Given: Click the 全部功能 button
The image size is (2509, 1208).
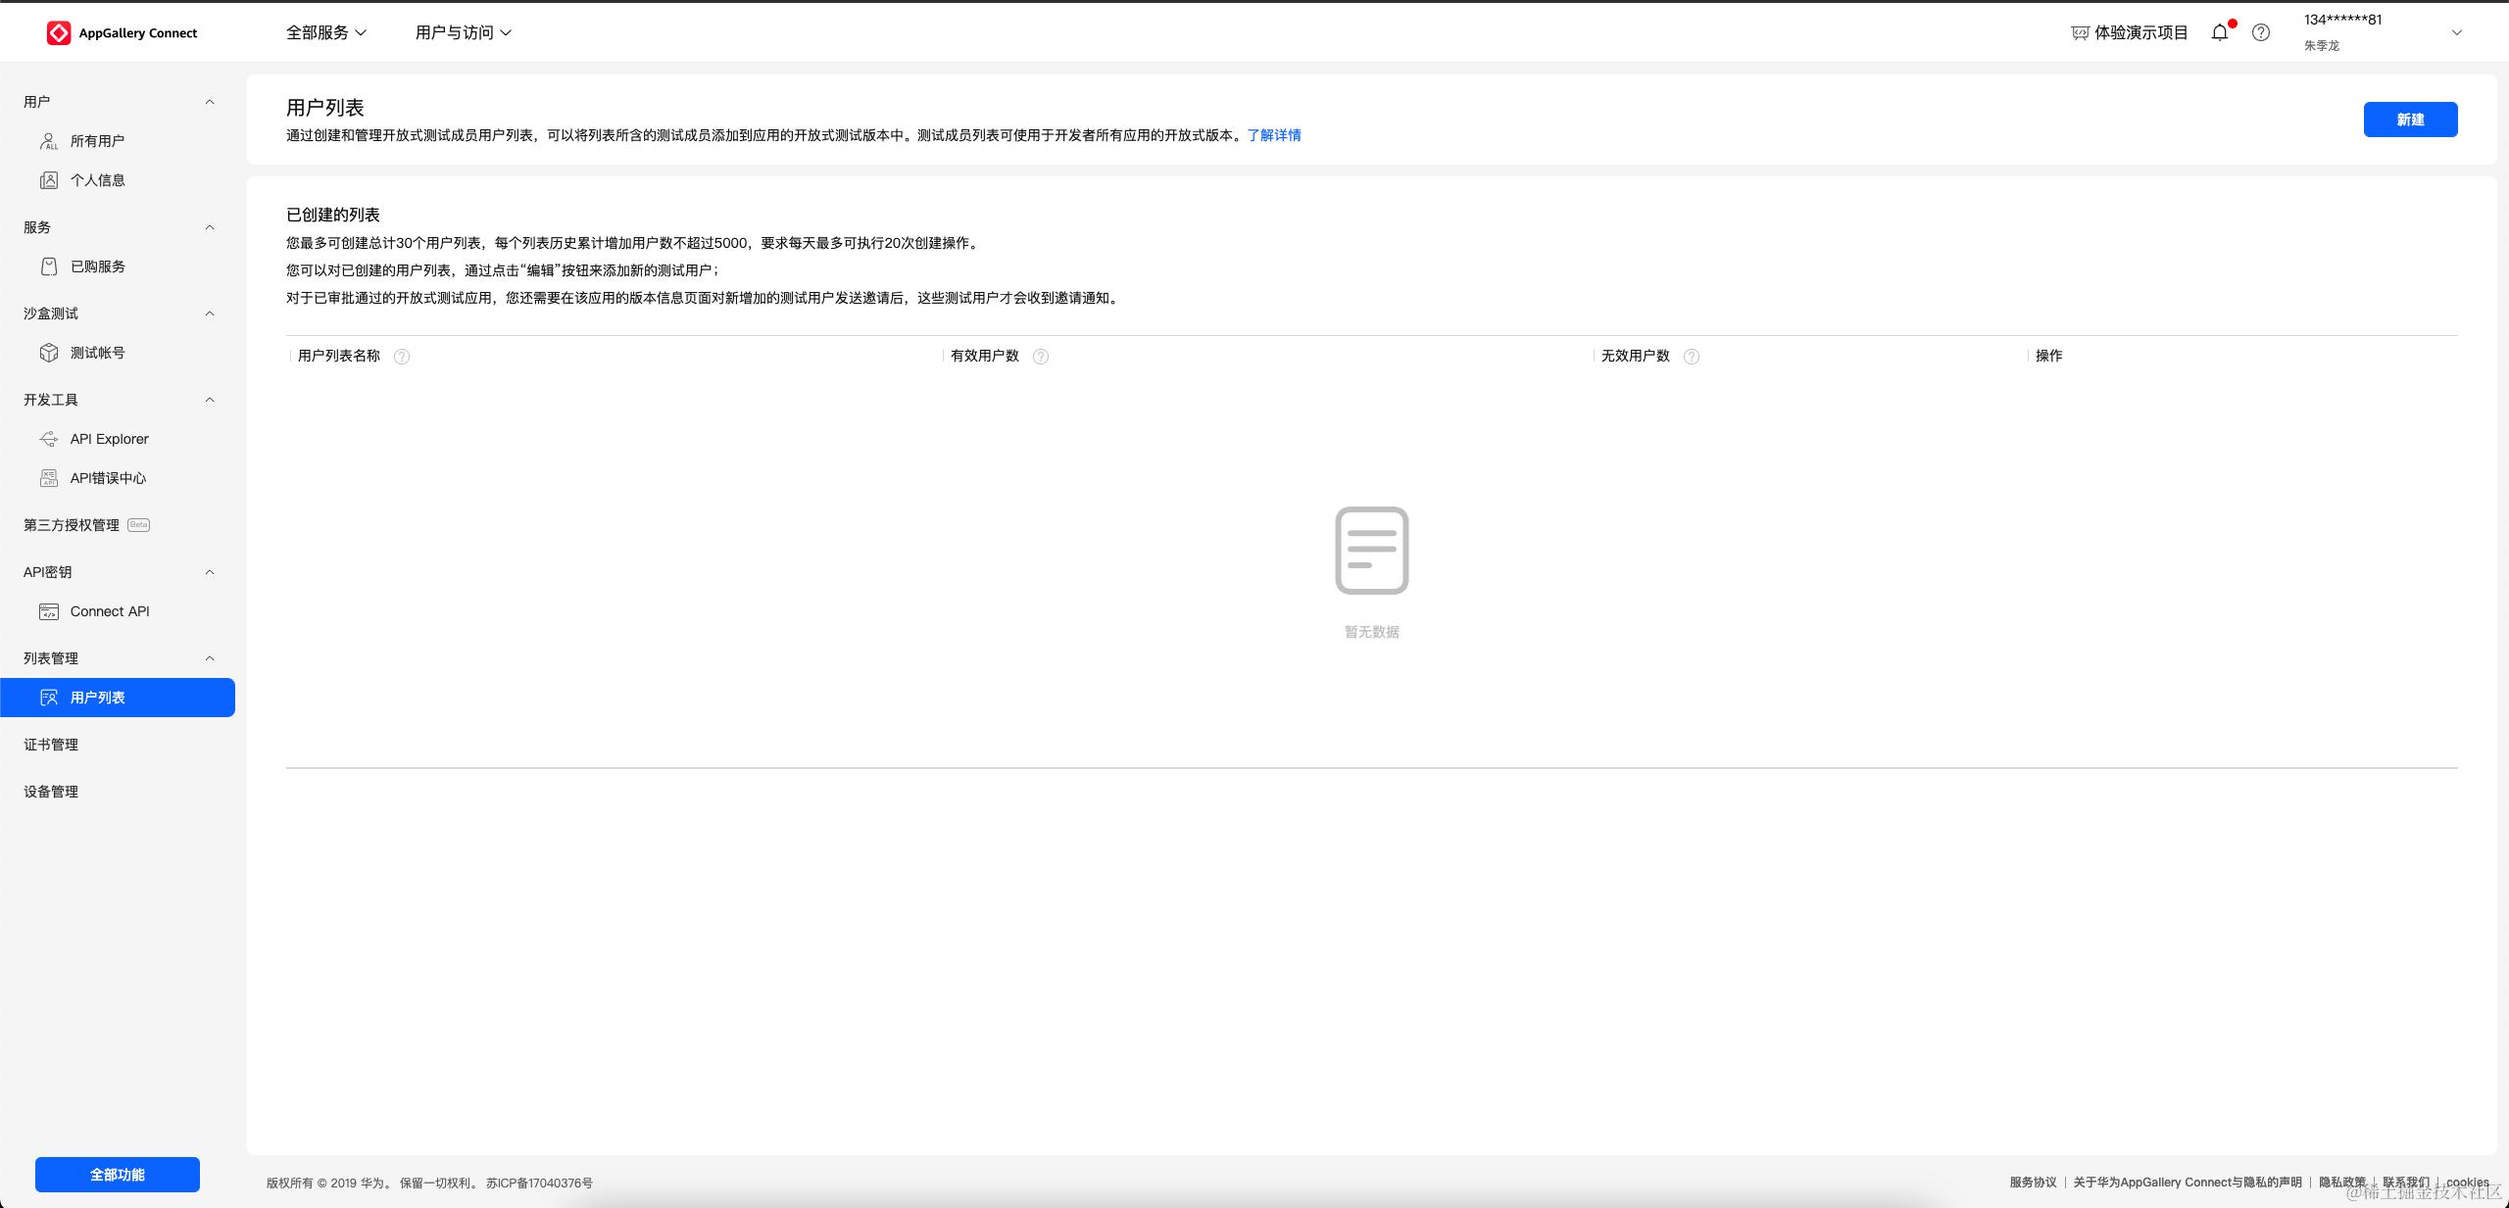Looking at the screenshot, I should tap(118, 1174).
